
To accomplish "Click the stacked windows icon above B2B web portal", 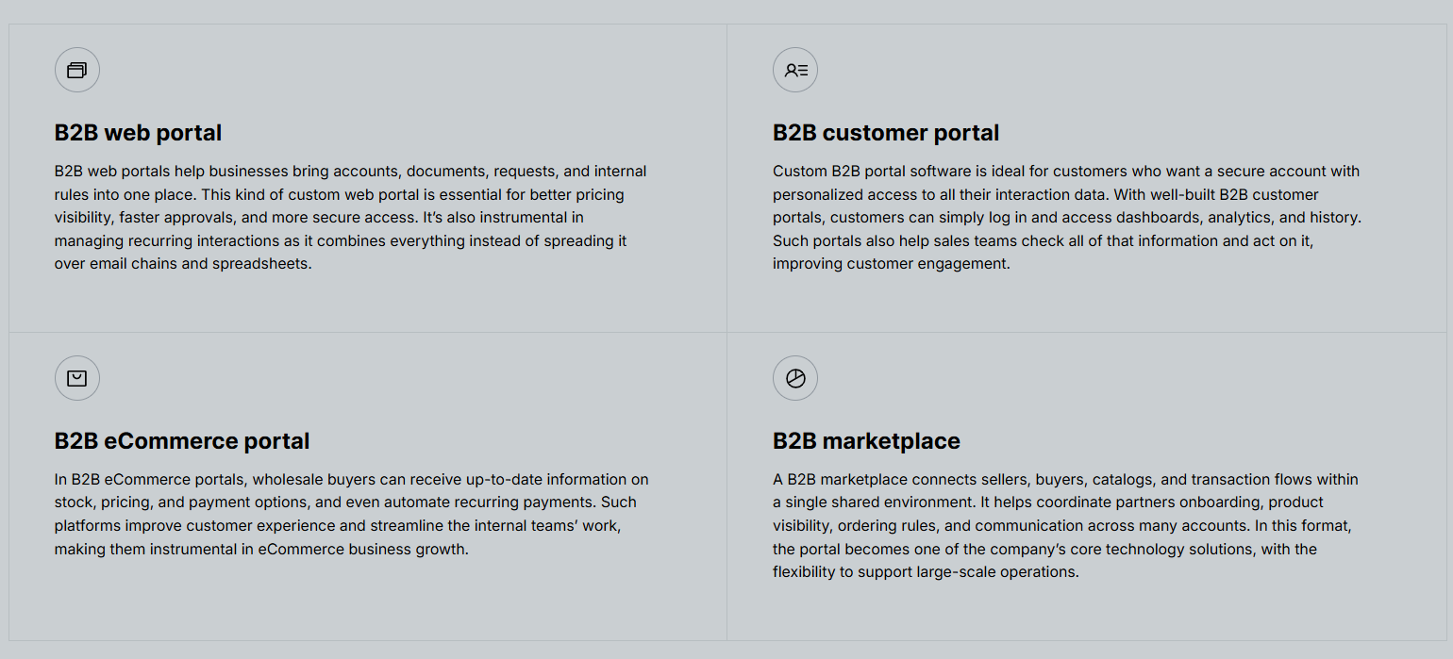I will [77, 70].
